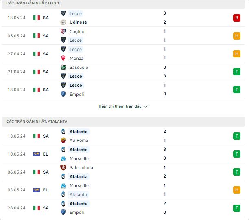Click green T badge for Lecce-Empoli match
The height and width of the screenshot is (220, 249).
pos(237,90)
